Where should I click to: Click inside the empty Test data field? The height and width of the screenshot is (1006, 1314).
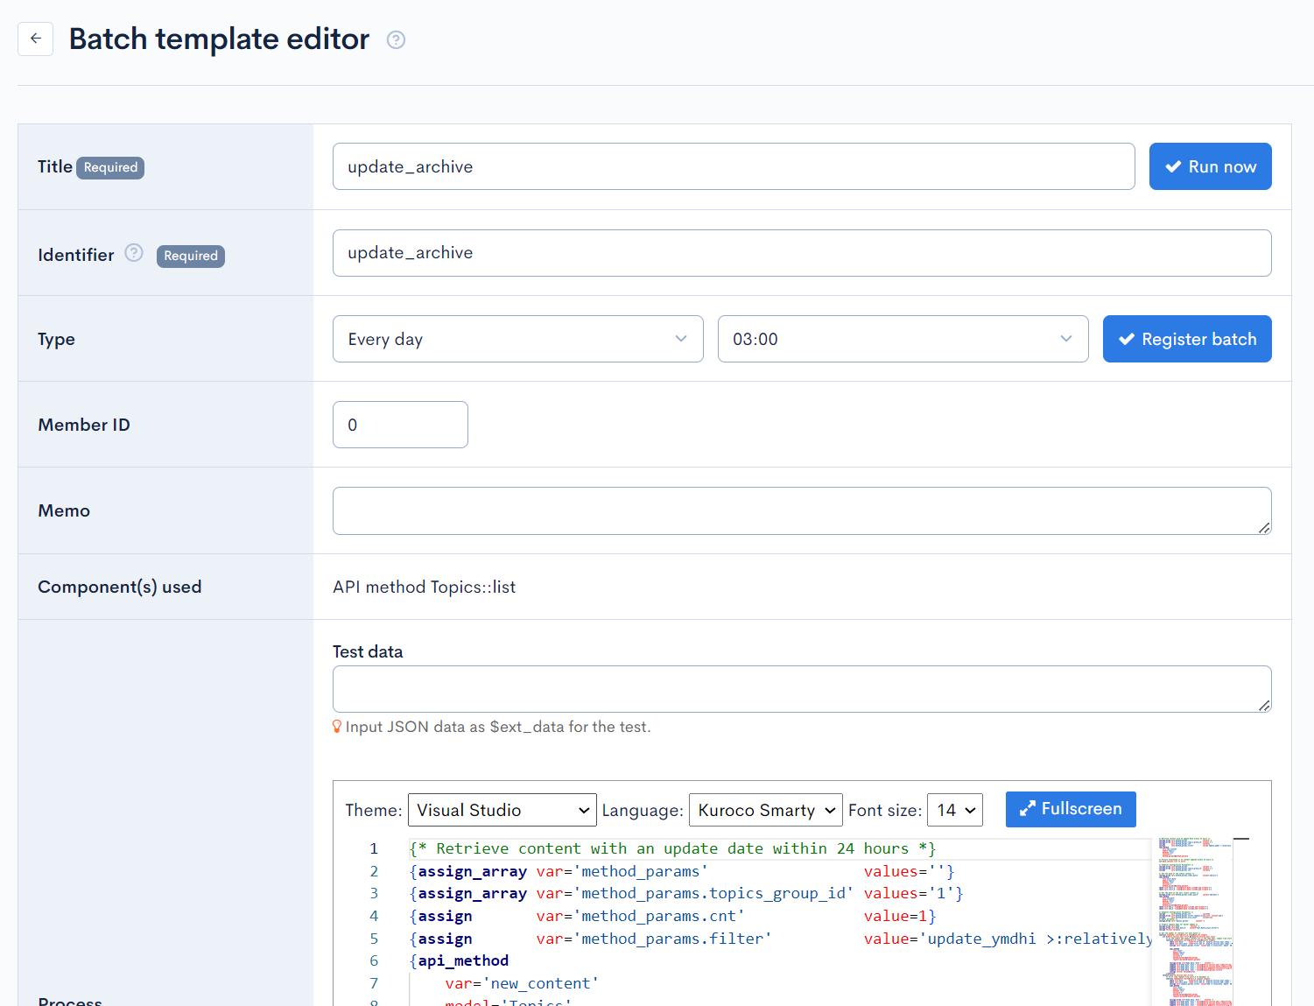click(801, 689)
